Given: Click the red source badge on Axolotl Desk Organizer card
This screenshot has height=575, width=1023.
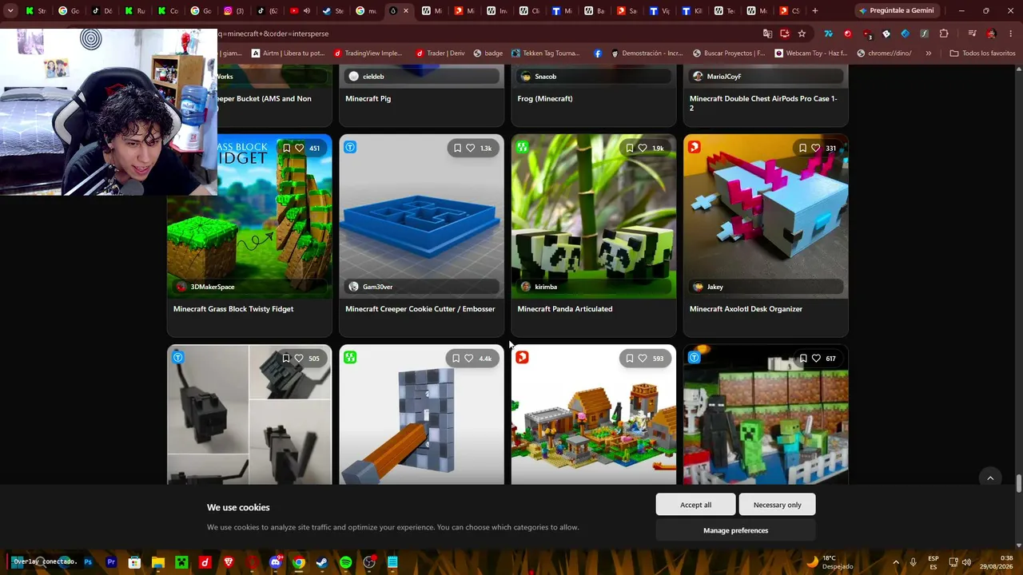Looking at the screenshot, I should 695,147.
